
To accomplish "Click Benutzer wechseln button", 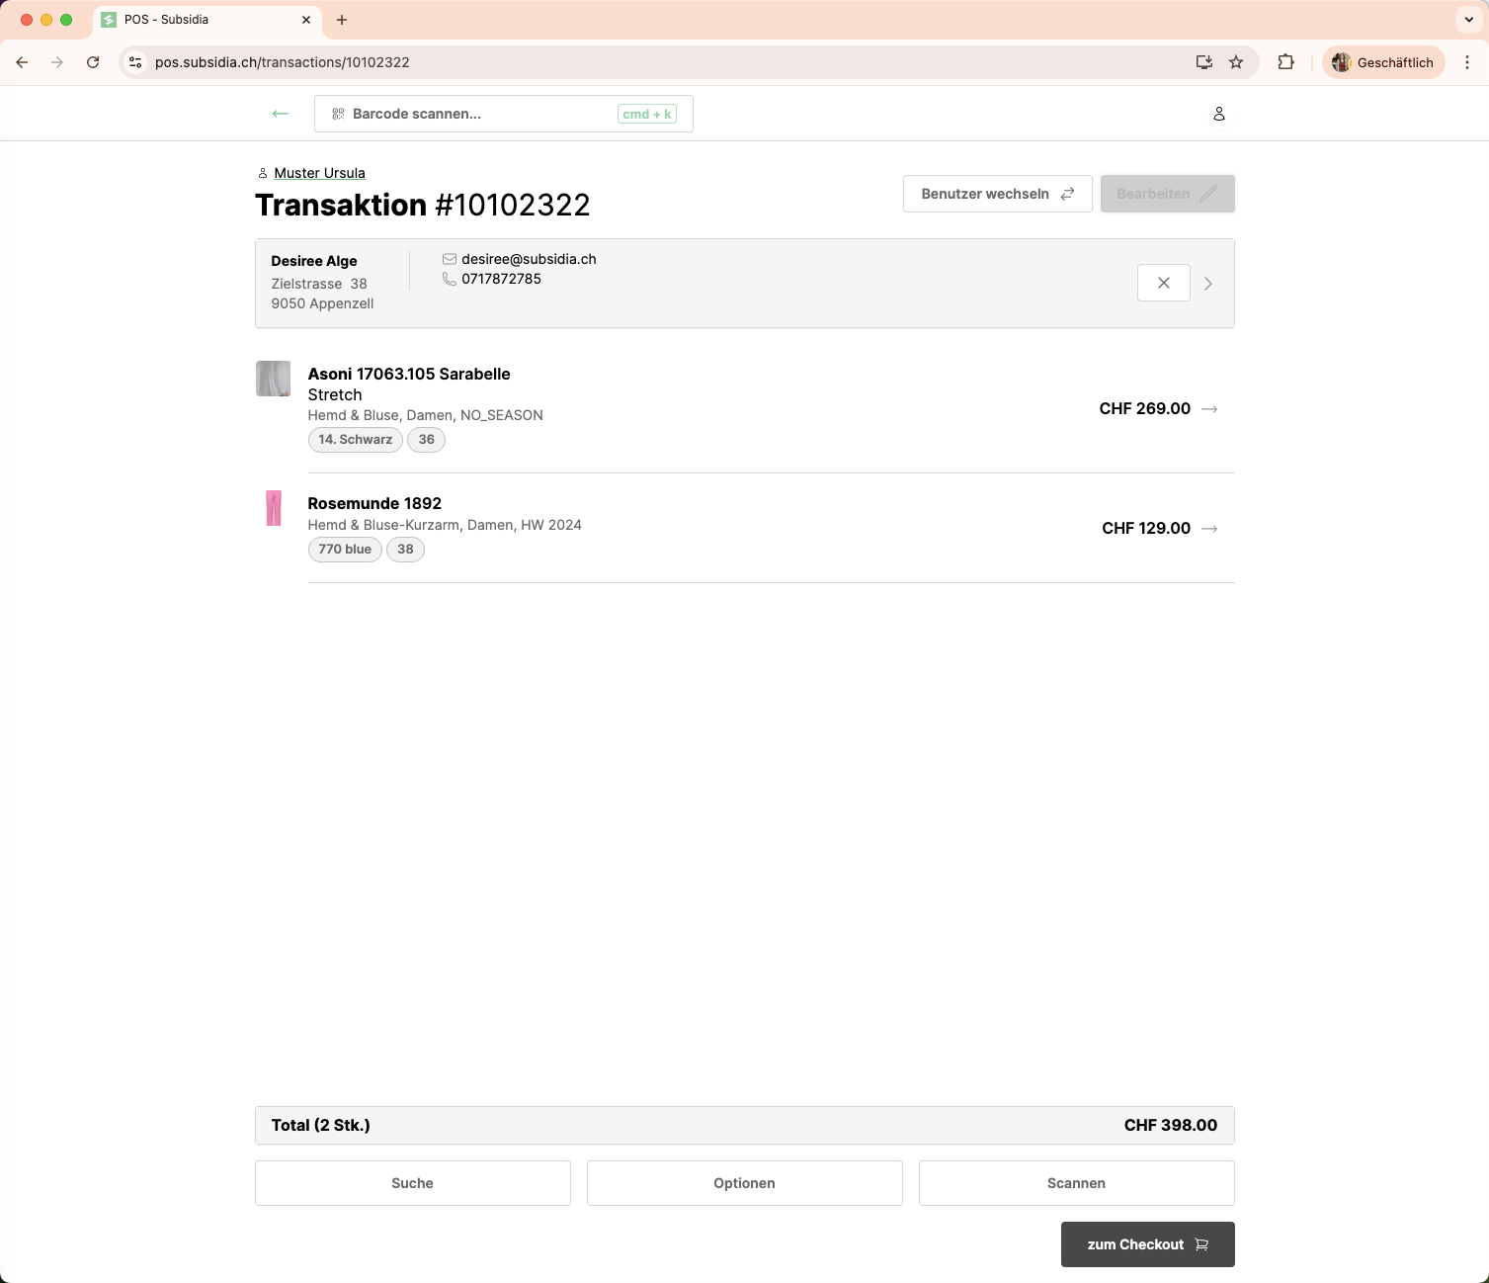I will (997, 194).
